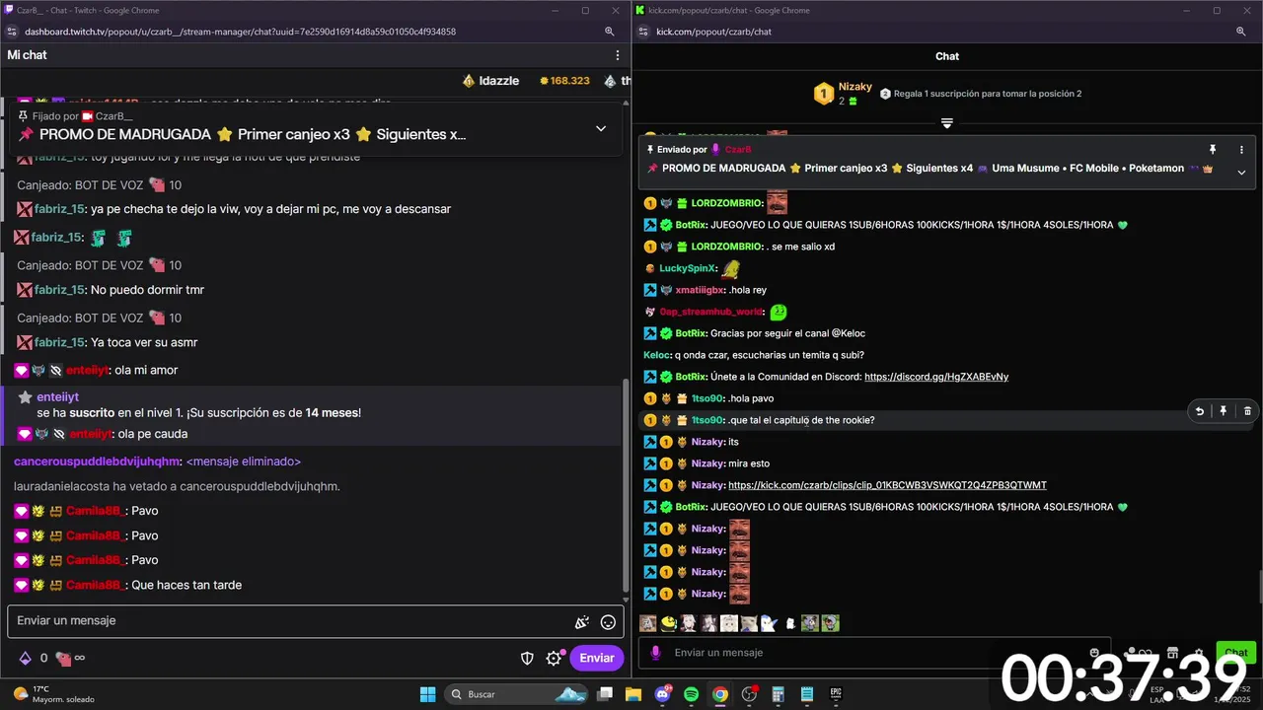
Task: Open the Nizaky kick.com clip link
Action: 887,485
